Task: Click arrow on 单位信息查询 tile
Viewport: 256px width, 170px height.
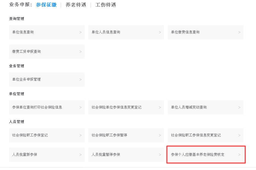Action: tap(80, 32)
